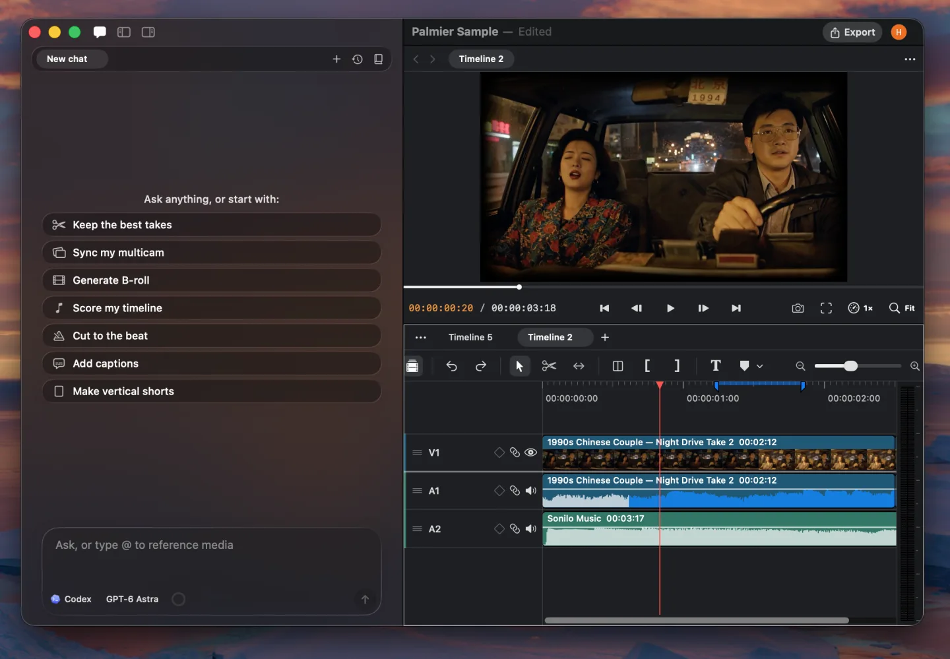Image resolution: width=950 pixels, height=659 pixels.
Task: Click the zoom out magnifier on timeline
Action: tap(800, 366)
